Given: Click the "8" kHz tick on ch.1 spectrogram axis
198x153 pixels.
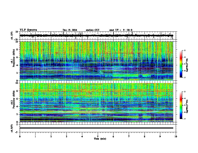Looking at the screenshot, I should click(18, 49).
